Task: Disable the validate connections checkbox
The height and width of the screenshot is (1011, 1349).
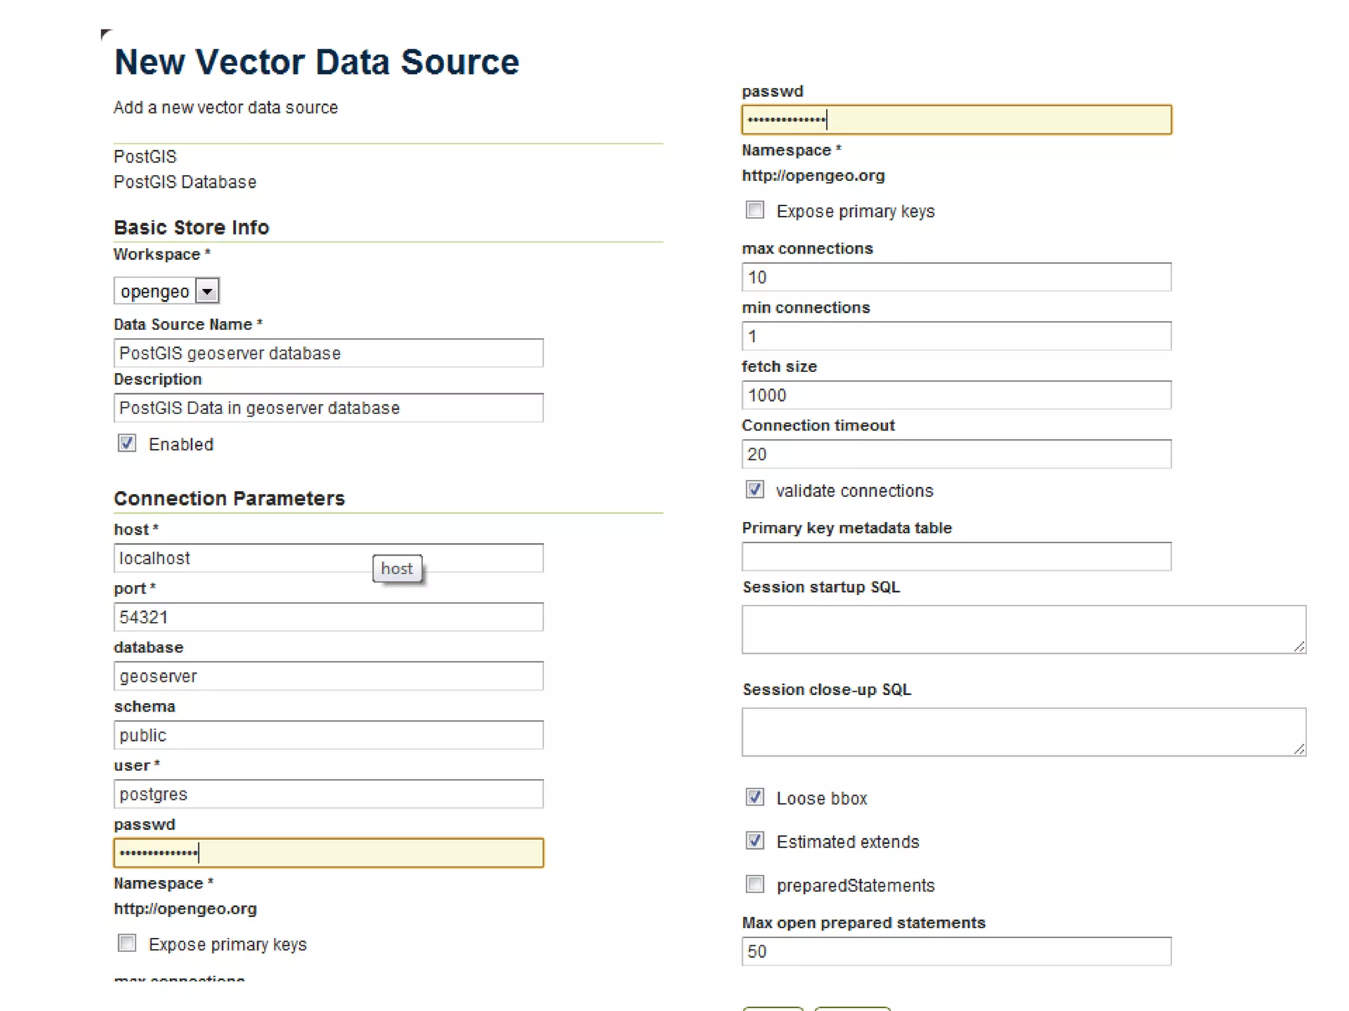Action: 755,490
